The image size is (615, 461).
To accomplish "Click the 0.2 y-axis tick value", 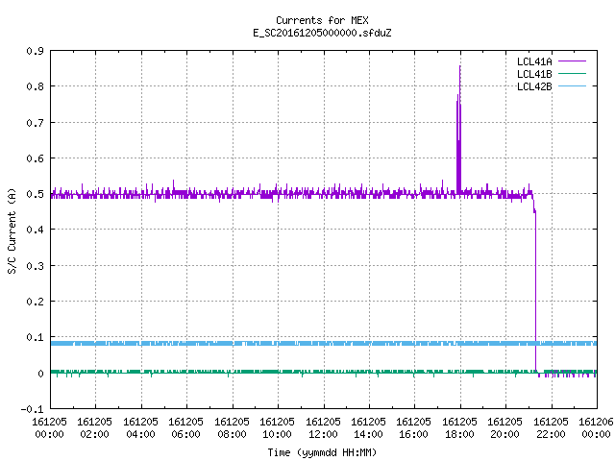I will click(35, 302).
